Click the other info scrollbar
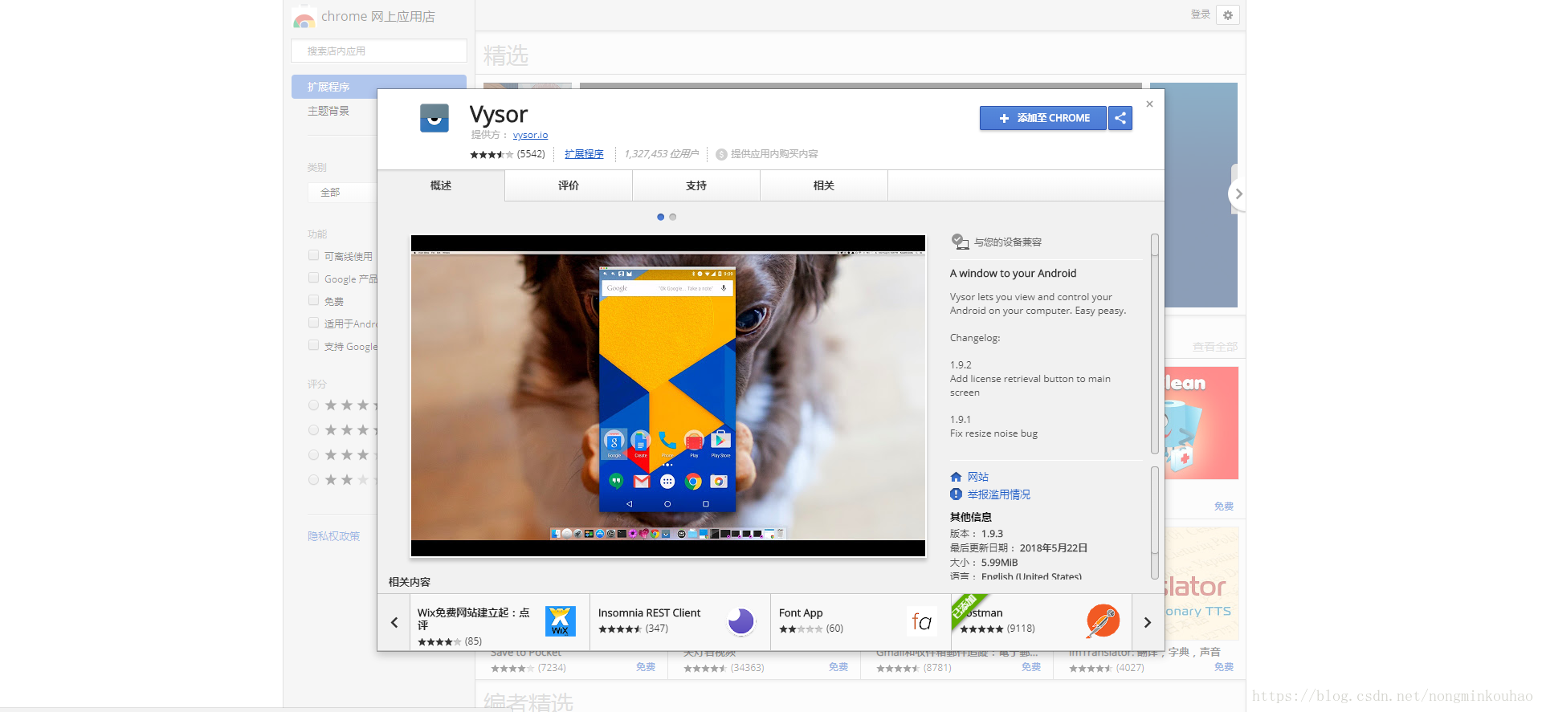The image size is (1542, 712). click(x=1155, y=522)
